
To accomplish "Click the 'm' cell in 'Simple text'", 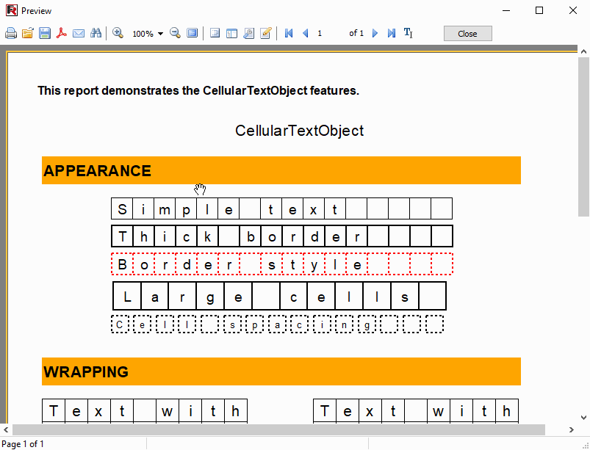I will [x=165, y=208].
